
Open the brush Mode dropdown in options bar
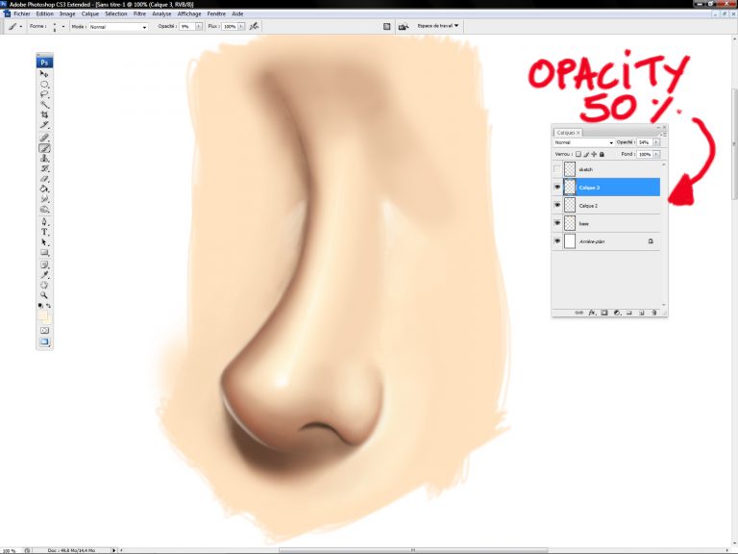tap(118, 27)
